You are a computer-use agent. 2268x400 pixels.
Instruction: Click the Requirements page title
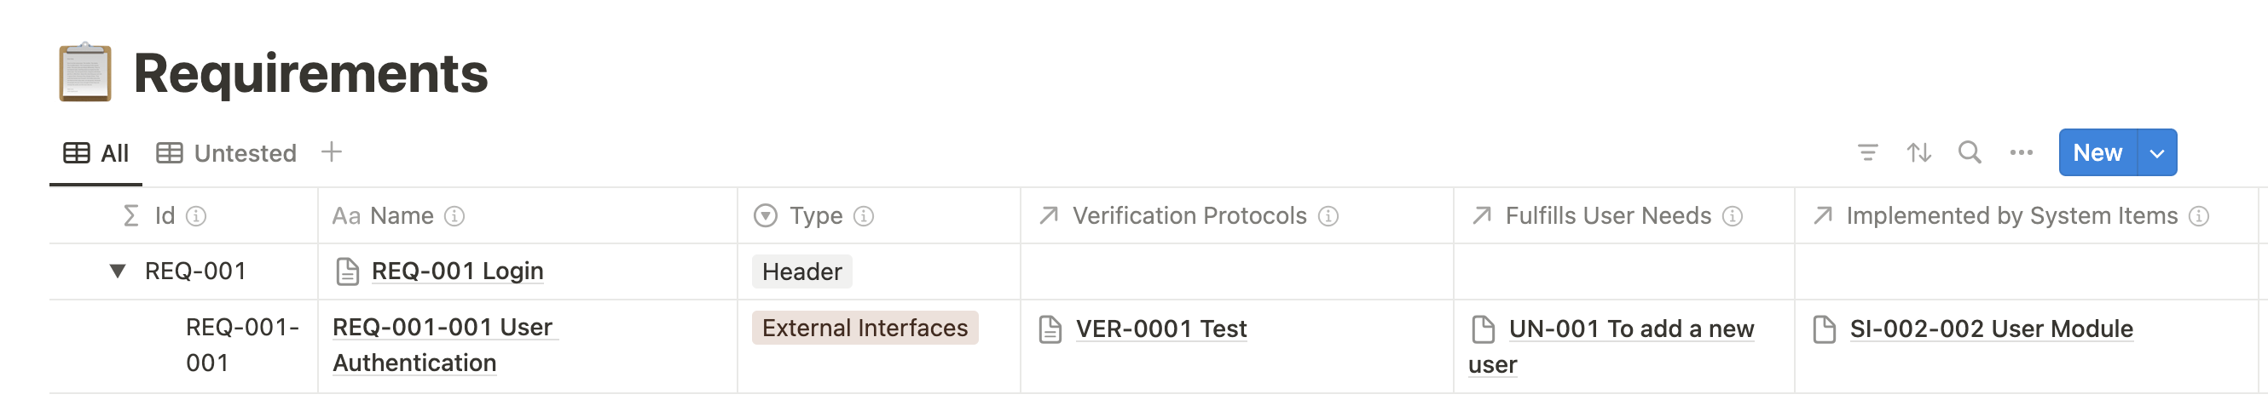[x=311, y=73]
